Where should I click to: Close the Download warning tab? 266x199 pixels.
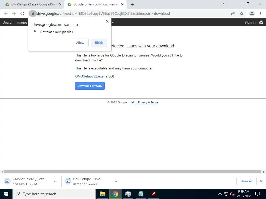(122, 4)
